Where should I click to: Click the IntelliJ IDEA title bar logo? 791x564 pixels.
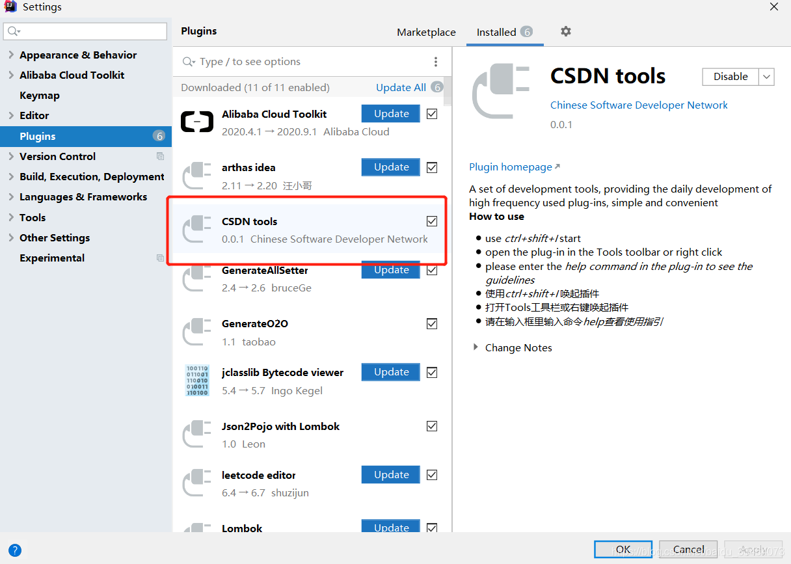point(10,7)
